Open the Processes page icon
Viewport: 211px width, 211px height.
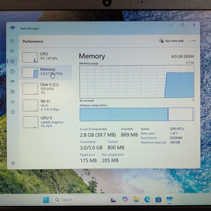coord(12,51)
